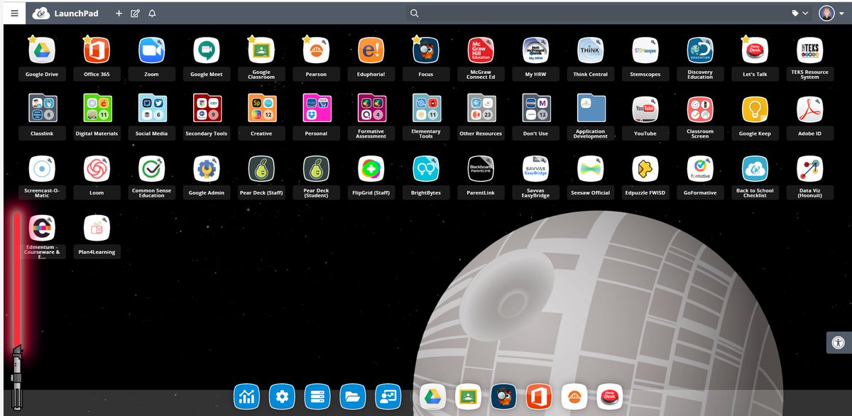Open Other Resources folder

coord(481,109)
